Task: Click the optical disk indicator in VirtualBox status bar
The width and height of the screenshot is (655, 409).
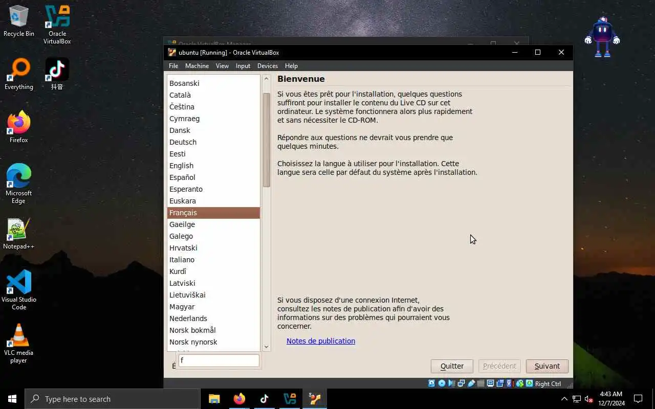Action: [442, 383]
